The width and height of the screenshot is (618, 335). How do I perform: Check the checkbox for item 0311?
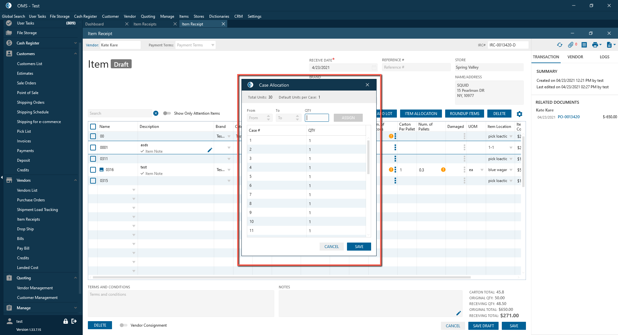pyautogui.click(x=93, y=159)
